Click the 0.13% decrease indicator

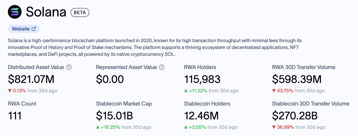[x=17, y=91]
